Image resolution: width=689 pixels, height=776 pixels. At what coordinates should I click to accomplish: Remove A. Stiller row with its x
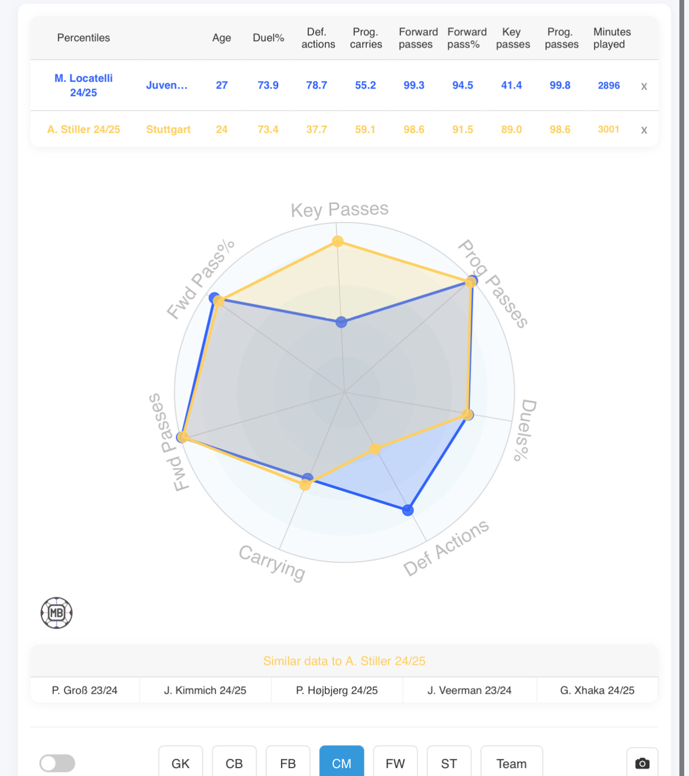click(644, 130)
